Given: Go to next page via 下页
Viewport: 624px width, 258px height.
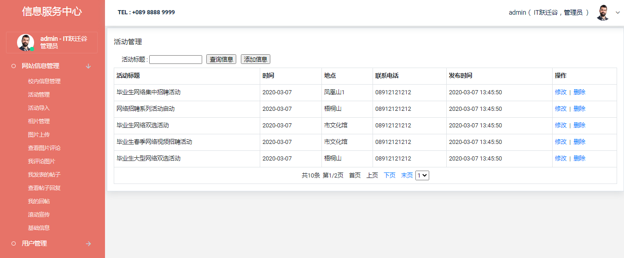Looking at the screenshot, I should [390, 176].
